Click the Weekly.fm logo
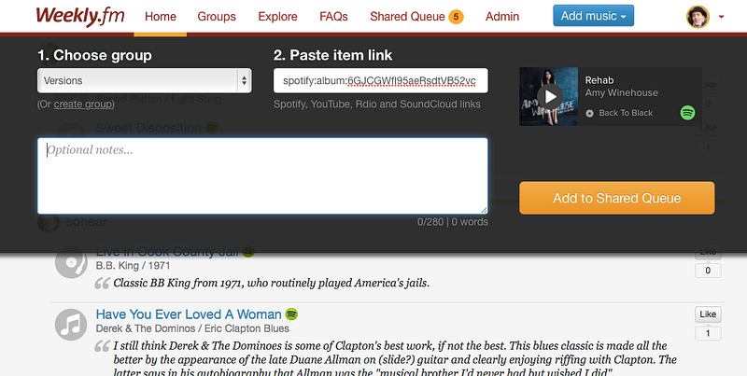Viewport: 747px width, 376px height. [80, 16]
